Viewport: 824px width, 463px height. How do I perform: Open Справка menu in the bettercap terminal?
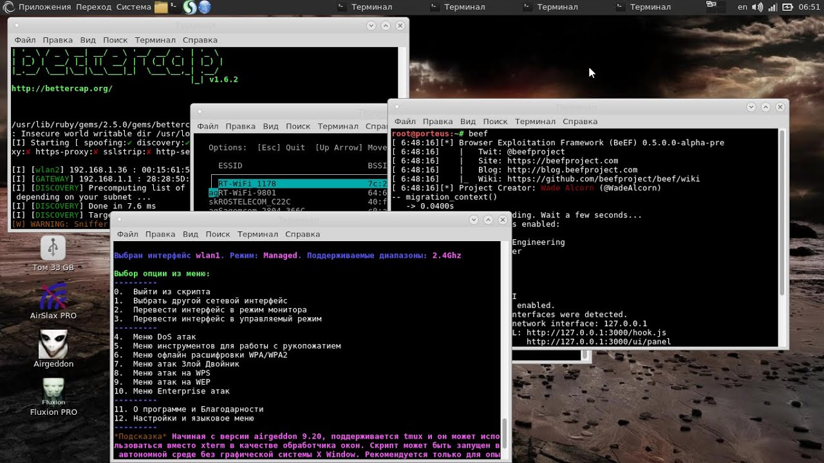pyautogui.click(x=200, y=40)
